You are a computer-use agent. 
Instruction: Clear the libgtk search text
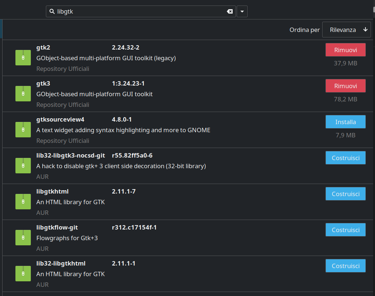(x=230, y=11)
